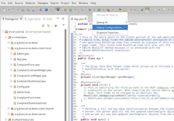Collapse the init() method fold marker

77,82
